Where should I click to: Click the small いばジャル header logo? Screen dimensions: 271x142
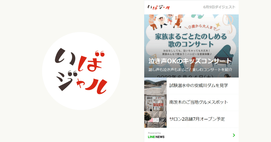click(159, 7)
